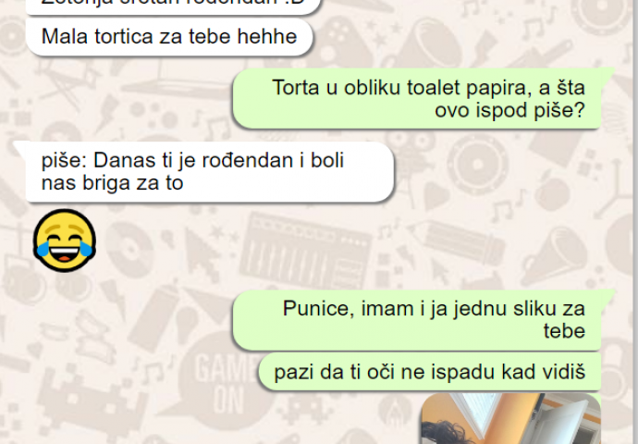Click the space invader doodle at bottom left

coord(92,401)
